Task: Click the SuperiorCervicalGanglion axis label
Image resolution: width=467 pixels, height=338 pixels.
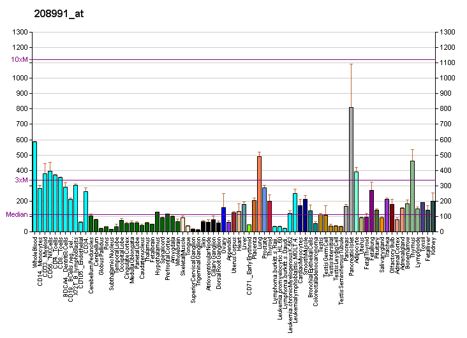Action: pos(193,263)
